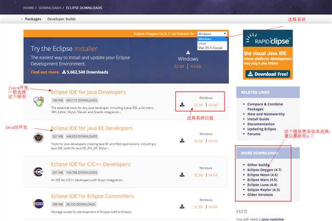Image resolution: width=332 pixels, height=221 pixels.
Task: Open the Forums link
Action: pyautogui.click(x=254, y=134)
